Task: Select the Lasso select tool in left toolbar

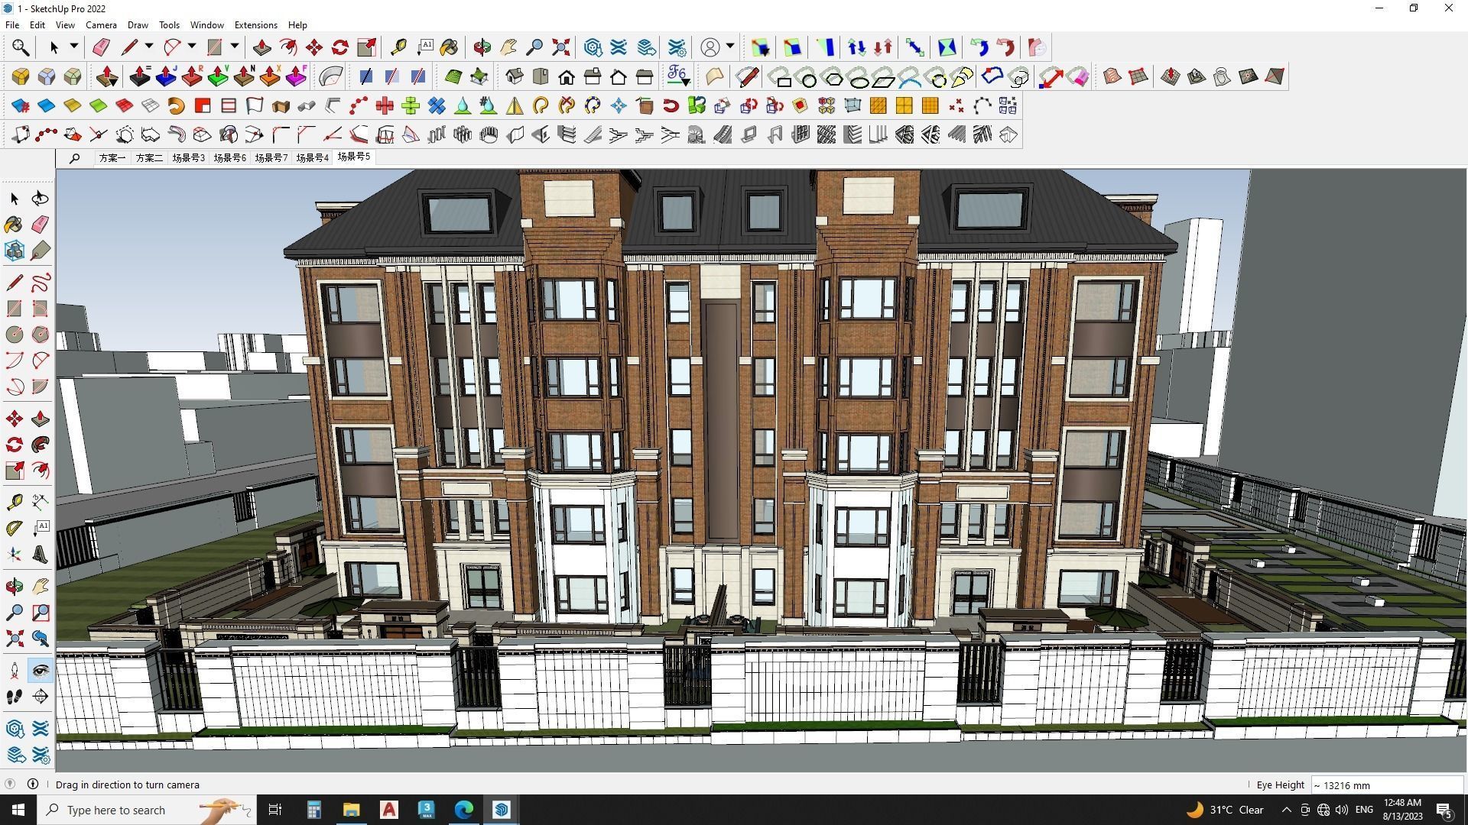Action: [x=40, y=199]
